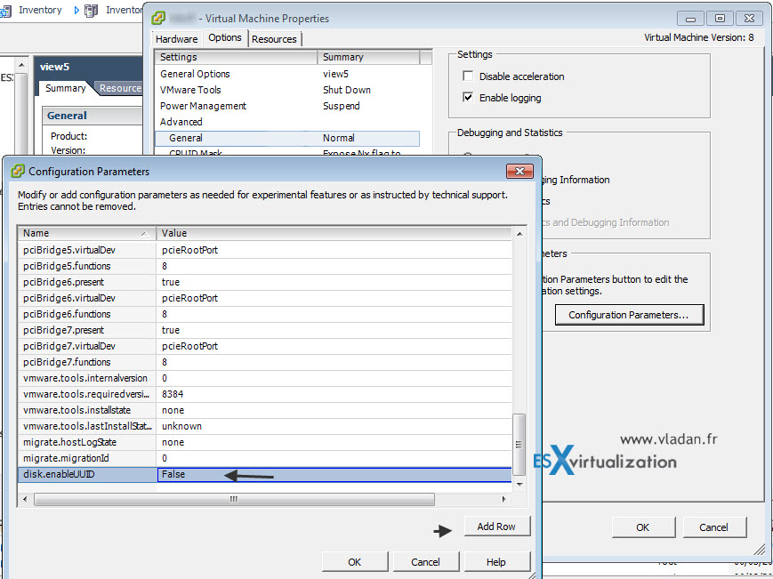
Task: Click the Value column header
Action: (334, 233)
